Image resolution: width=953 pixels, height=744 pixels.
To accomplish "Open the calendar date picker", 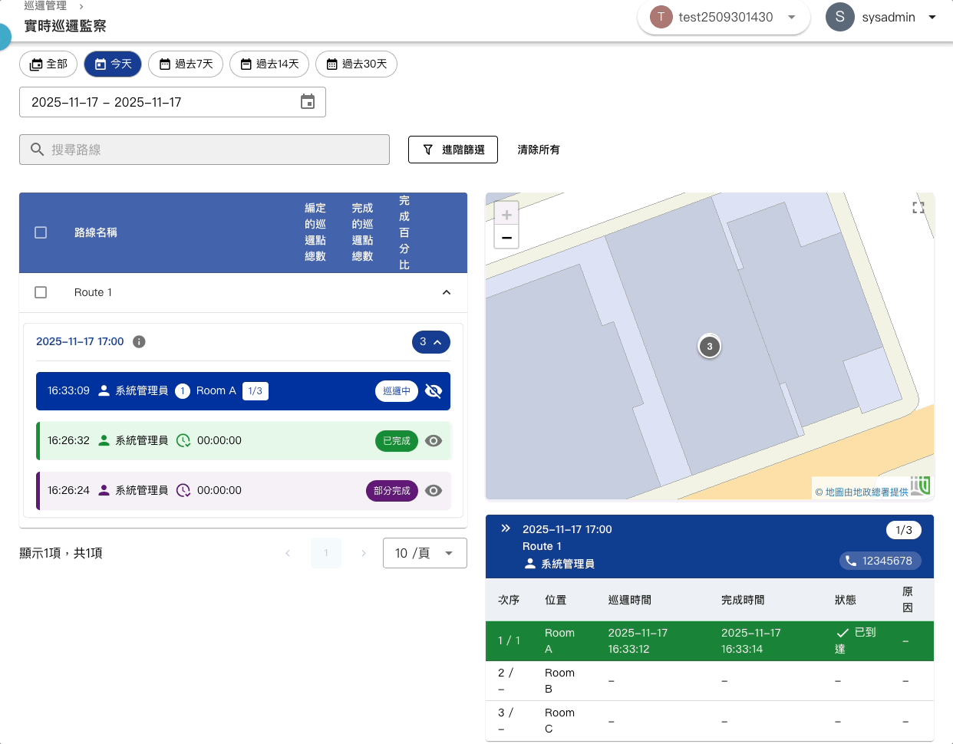I will click(308, 101).
